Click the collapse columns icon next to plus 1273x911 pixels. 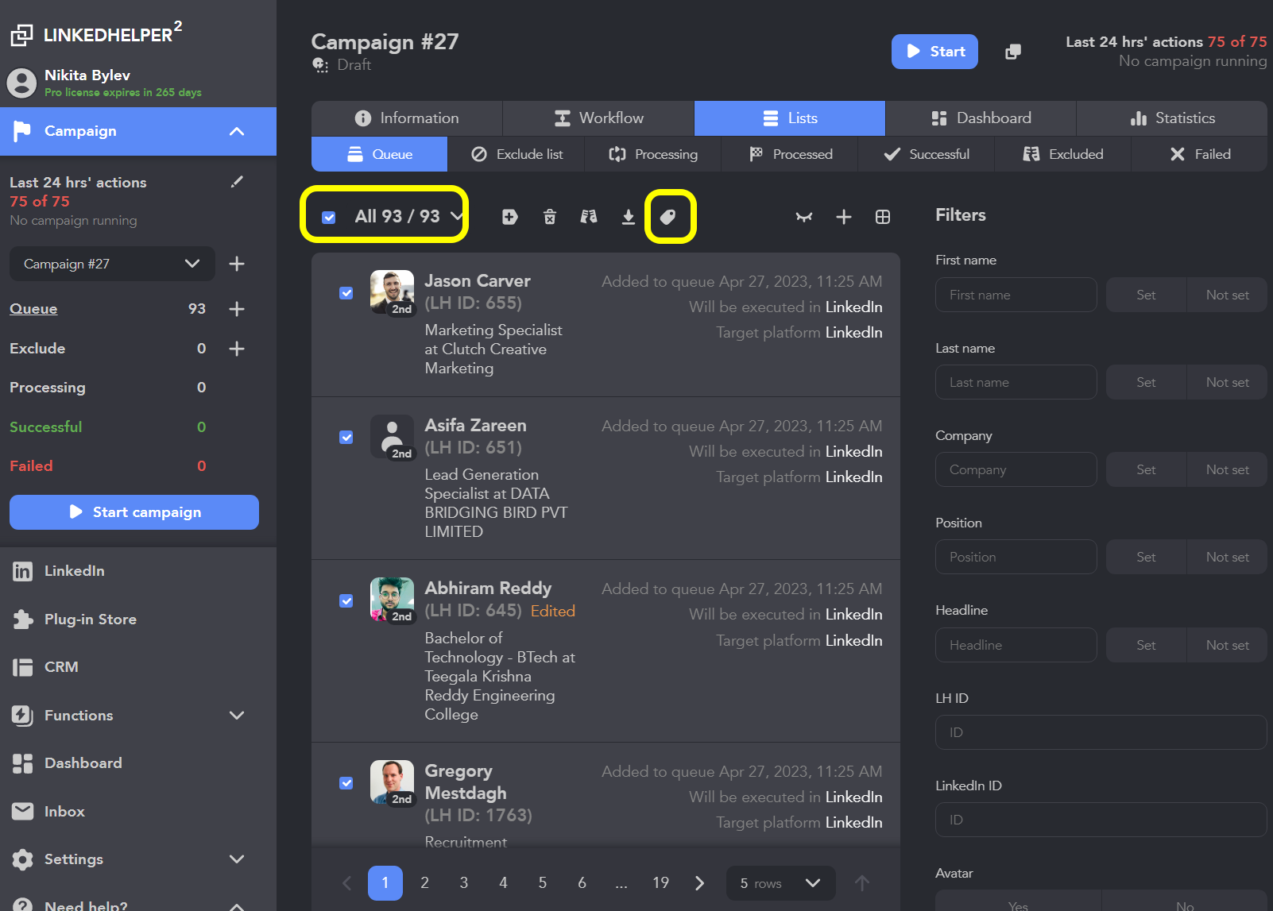point(804,217)
